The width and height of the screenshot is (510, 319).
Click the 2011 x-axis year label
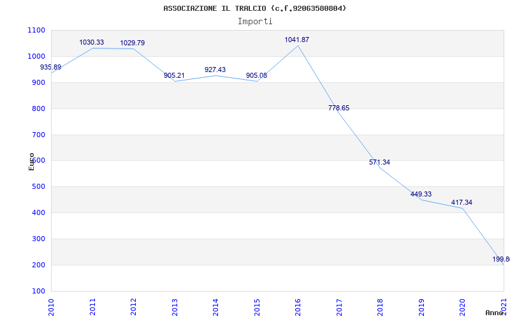point(92,308)
